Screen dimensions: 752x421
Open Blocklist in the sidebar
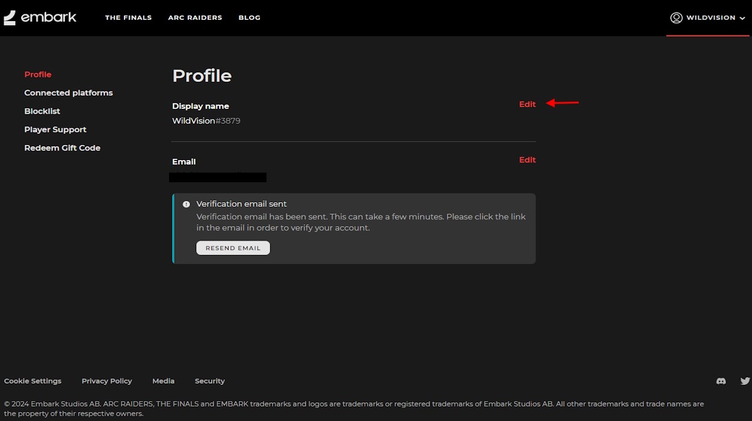[x=42, y=111]
